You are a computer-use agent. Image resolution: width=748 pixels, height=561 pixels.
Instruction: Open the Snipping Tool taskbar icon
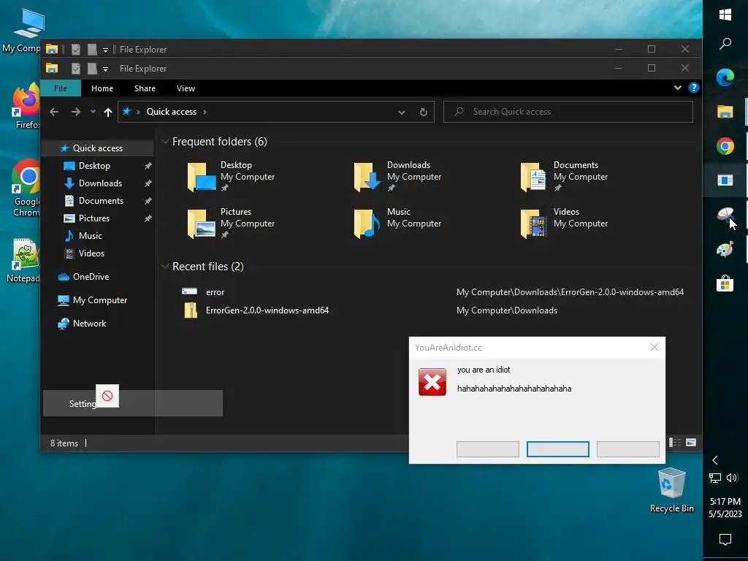(725, 215)
